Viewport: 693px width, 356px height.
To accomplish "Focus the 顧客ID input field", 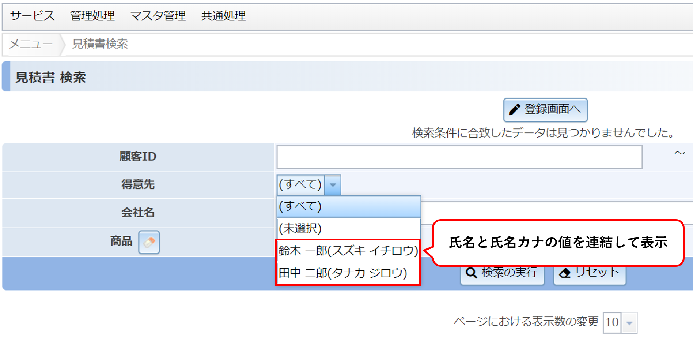I will coord(459,157).
